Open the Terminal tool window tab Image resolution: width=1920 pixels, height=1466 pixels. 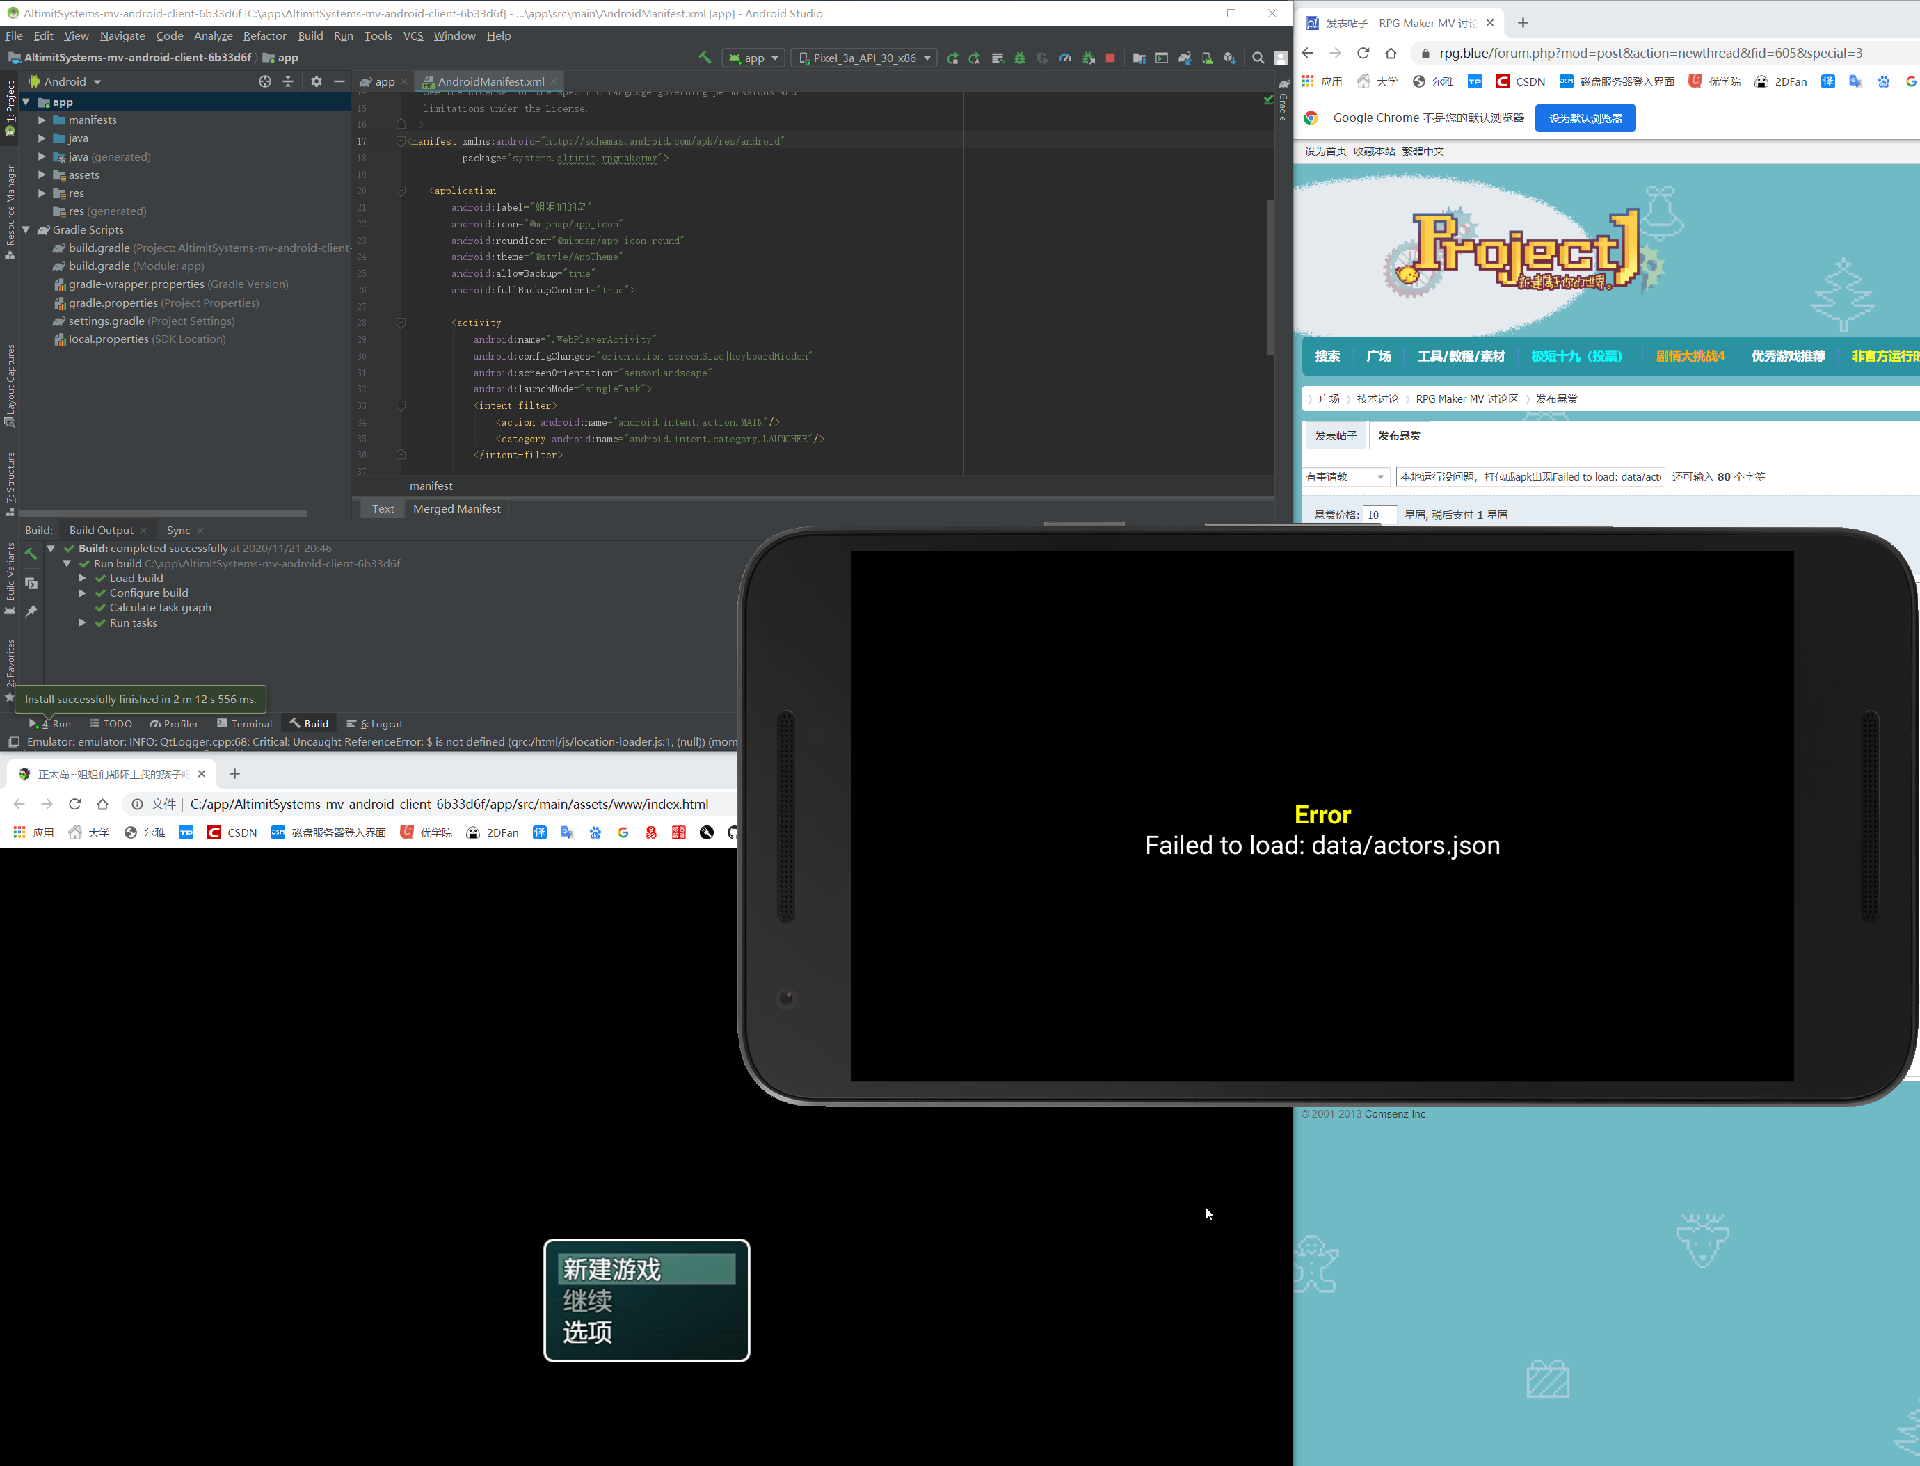(x=246, y=723)
